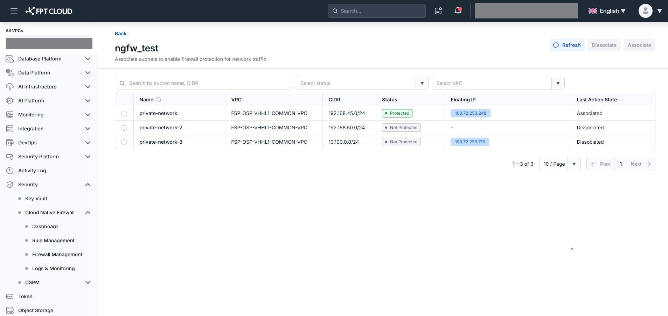Click the Activity Log clock icon
This screenshot has width=668, height=316.
click(x=10, y=171)
